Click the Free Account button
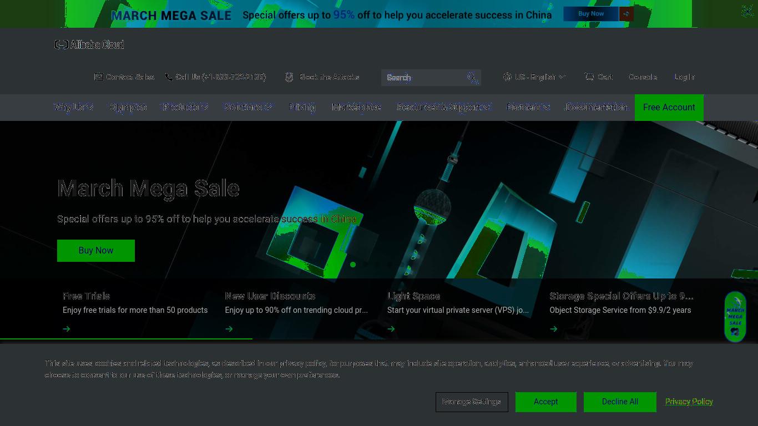758x426 pixels. pyautogui.click(x=669, y=108)
